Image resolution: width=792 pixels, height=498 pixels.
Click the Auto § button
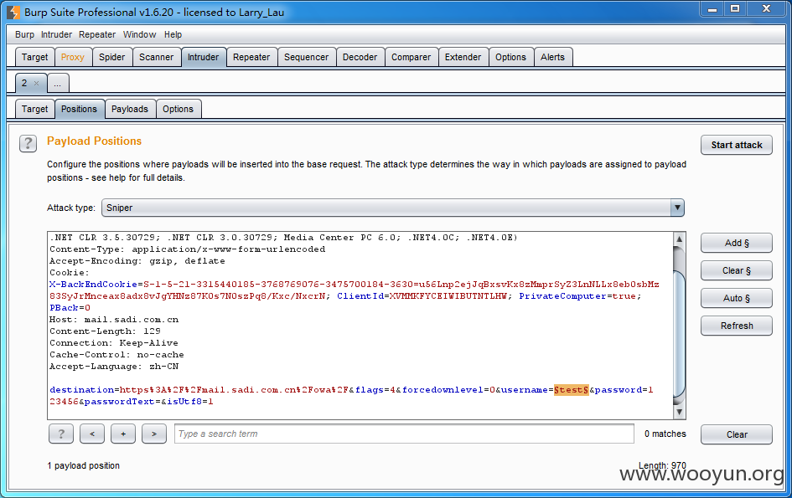coord(737,298)
